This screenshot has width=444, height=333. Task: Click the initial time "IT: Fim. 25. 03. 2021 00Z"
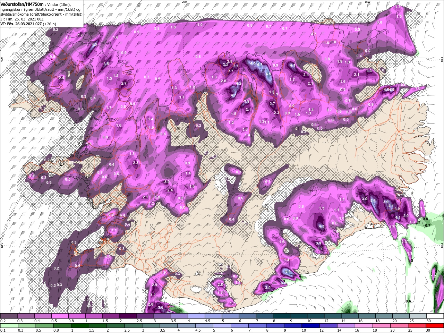[x=21, y=19]
